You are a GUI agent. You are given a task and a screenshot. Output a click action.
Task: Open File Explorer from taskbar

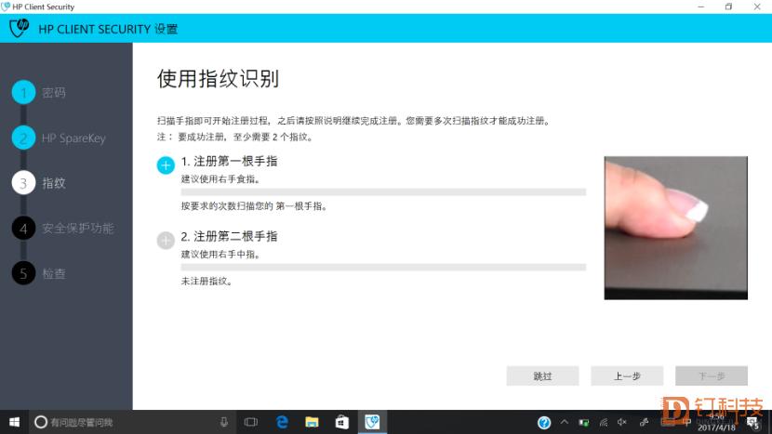coord(312,422)
